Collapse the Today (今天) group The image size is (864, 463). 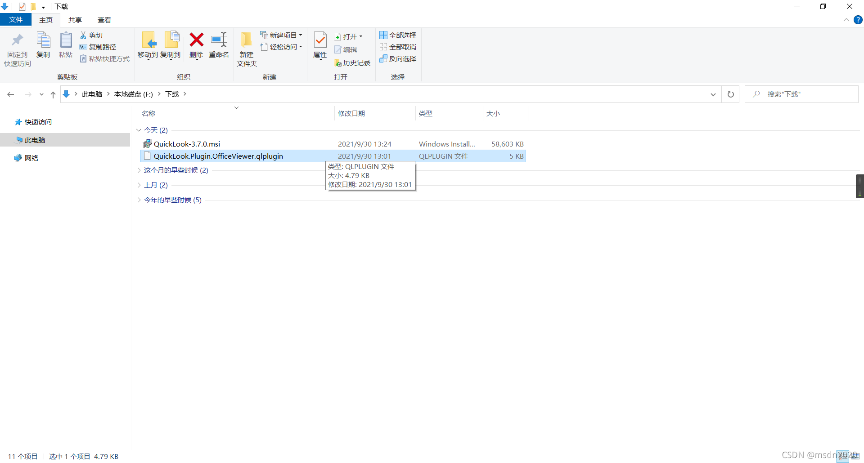(x=139, y=130)
